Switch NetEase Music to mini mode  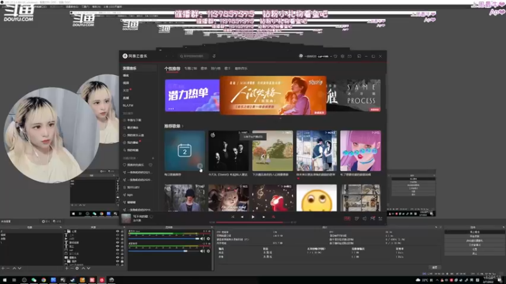359,56
